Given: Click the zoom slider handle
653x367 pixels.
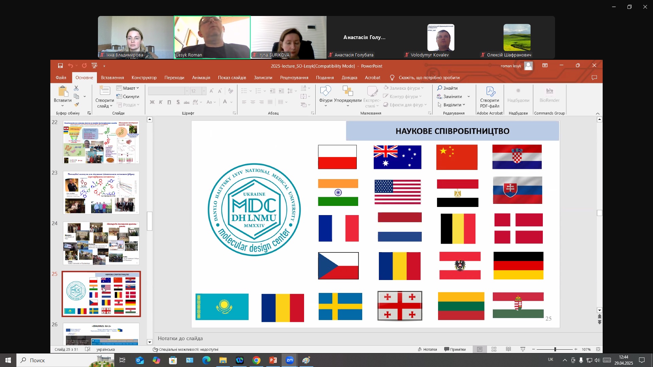Looking at the screenshot, I should click(555, 349).
